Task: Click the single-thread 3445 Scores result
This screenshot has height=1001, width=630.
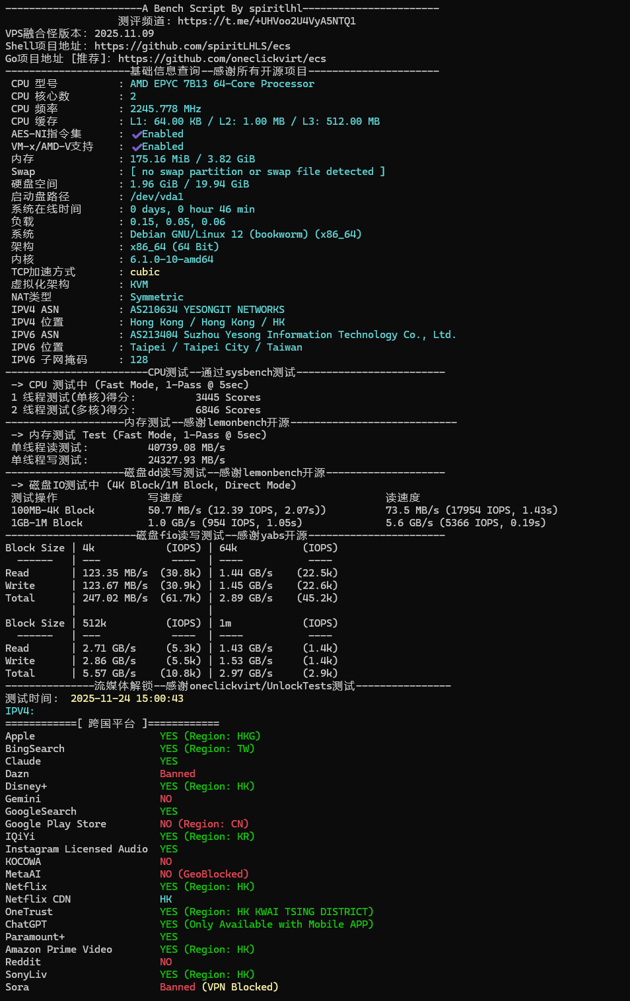Action: (228, 397)
